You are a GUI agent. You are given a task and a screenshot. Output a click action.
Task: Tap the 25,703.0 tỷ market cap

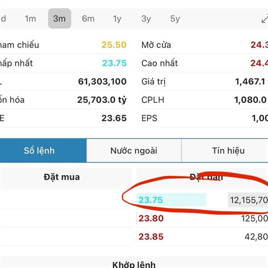point(101,100)
